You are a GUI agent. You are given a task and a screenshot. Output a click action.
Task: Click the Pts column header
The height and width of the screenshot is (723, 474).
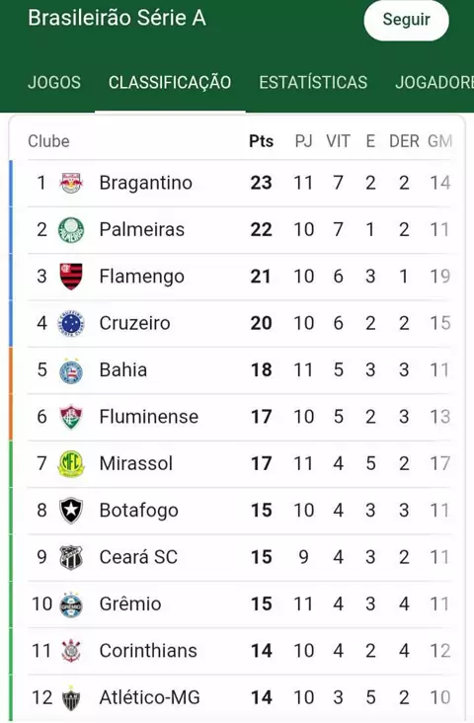[x=261, y=141]
